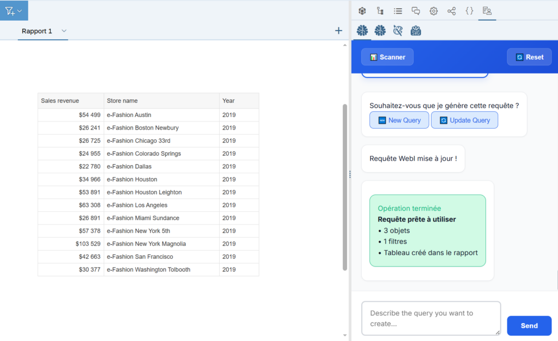558x341 pixels.
Task: Select the paint palette icon tab
Action: click(398, 31)
